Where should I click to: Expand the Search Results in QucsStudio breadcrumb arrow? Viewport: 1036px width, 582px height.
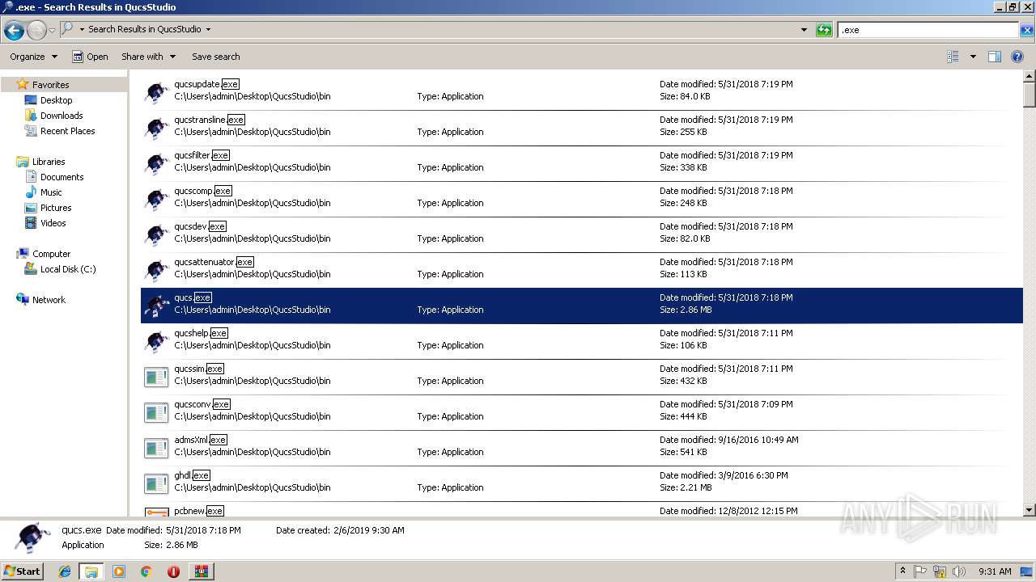tap(208, 29)
